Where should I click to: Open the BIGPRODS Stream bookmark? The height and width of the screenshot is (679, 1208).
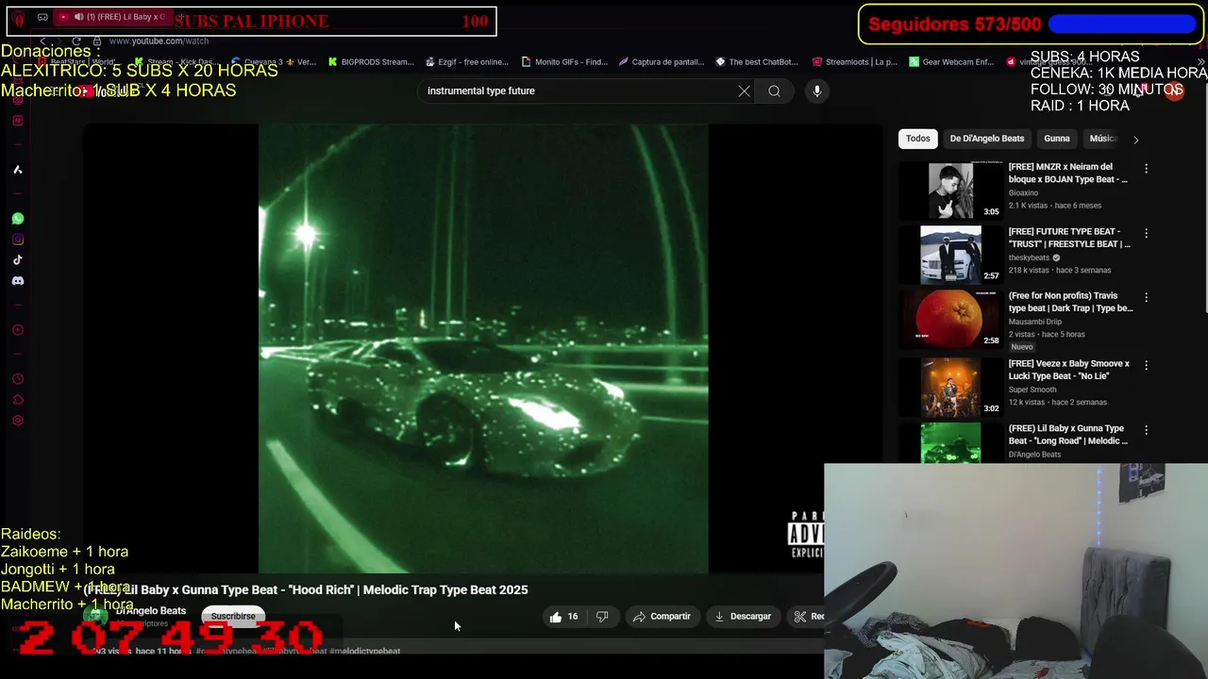click(370, 62)
